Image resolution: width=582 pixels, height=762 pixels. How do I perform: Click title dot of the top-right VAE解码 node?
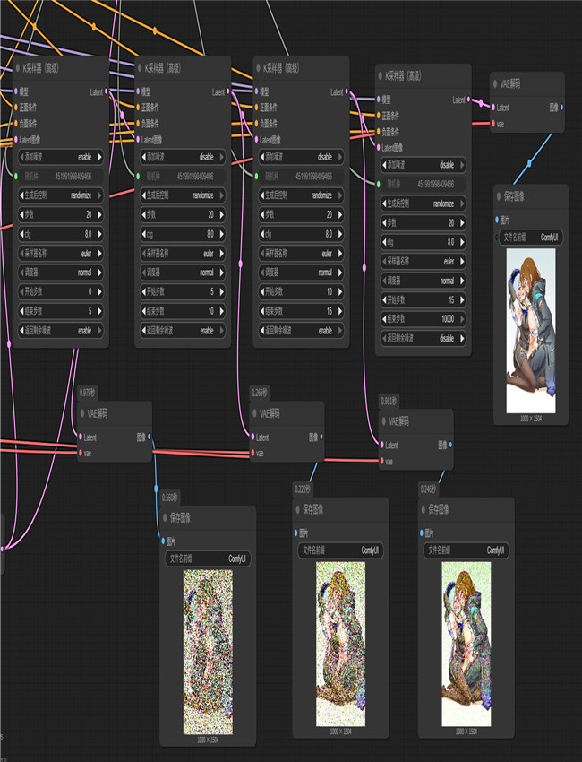[x=495, y=84]
